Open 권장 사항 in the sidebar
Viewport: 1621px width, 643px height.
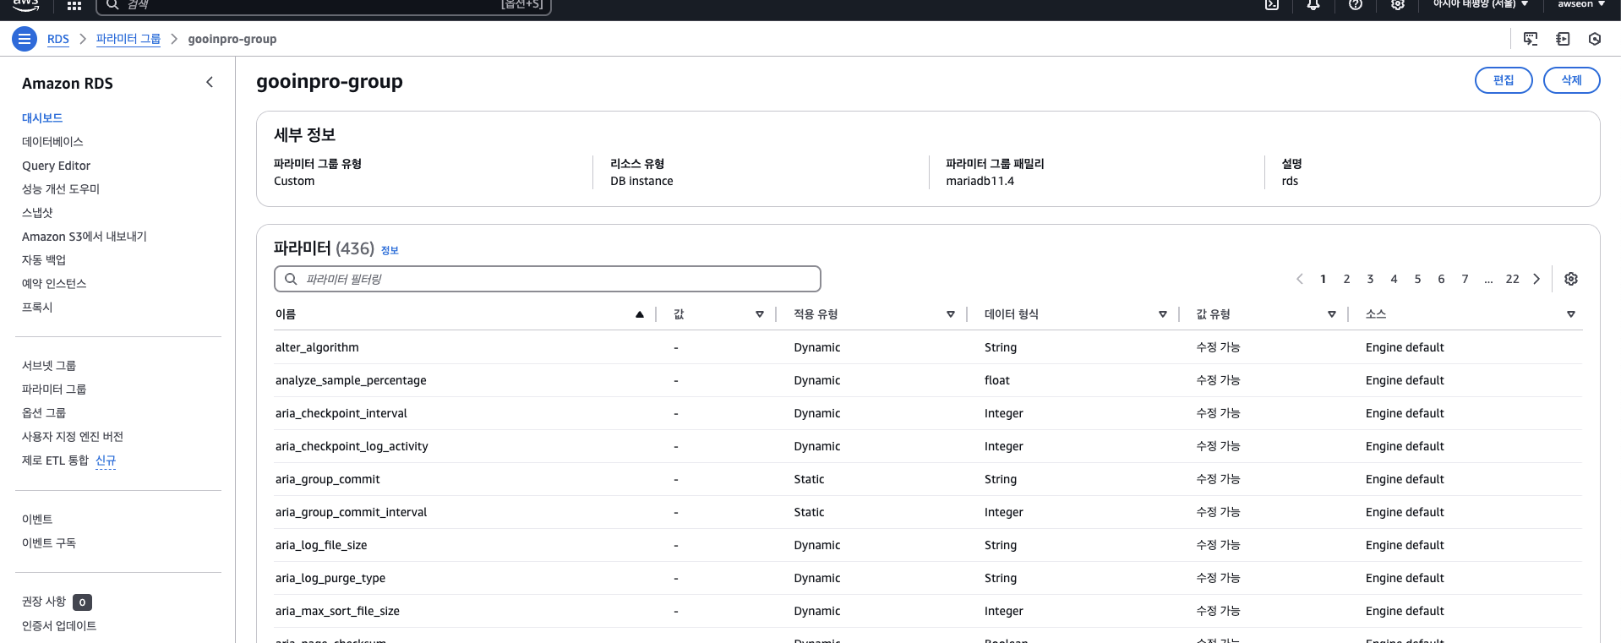tap(44, 602)
